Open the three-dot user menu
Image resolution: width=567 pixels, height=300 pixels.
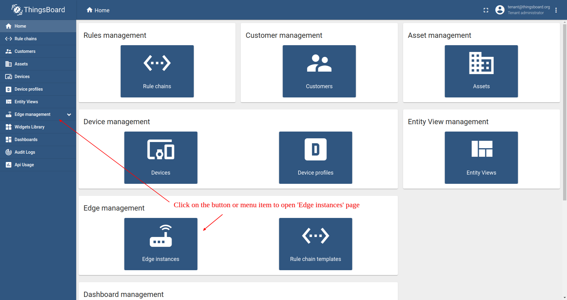(556, 10)
